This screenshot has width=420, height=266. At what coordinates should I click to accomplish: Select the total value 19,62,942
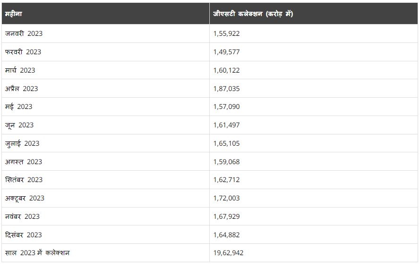pos(228,253)
